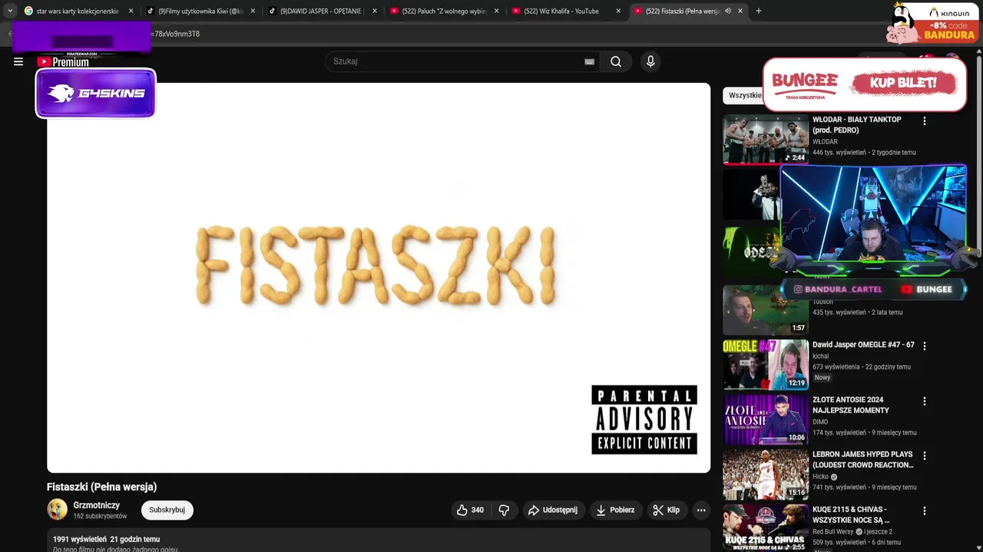Select the Wszystkie filter chip
The height and width of the screenshot is (552, 983).
(x=744, y=95)
